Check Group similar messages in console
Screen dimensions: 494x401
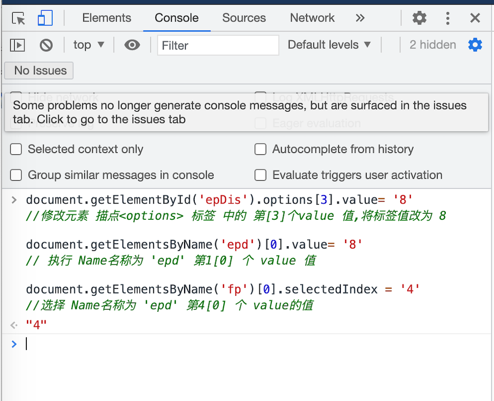pos(17,175)
